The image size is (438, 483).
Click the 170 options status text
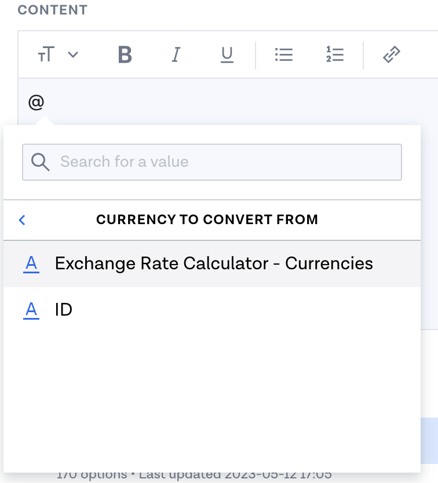point(92,475)
